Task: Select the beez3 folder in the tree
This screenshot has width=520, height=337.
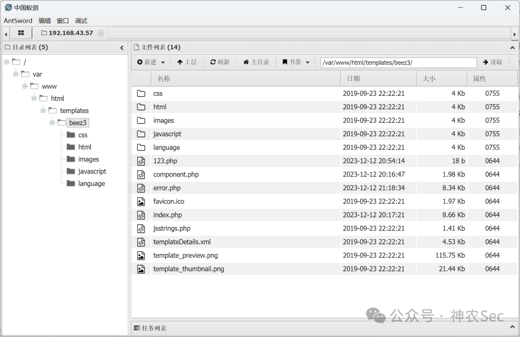Action: [78, 123]
